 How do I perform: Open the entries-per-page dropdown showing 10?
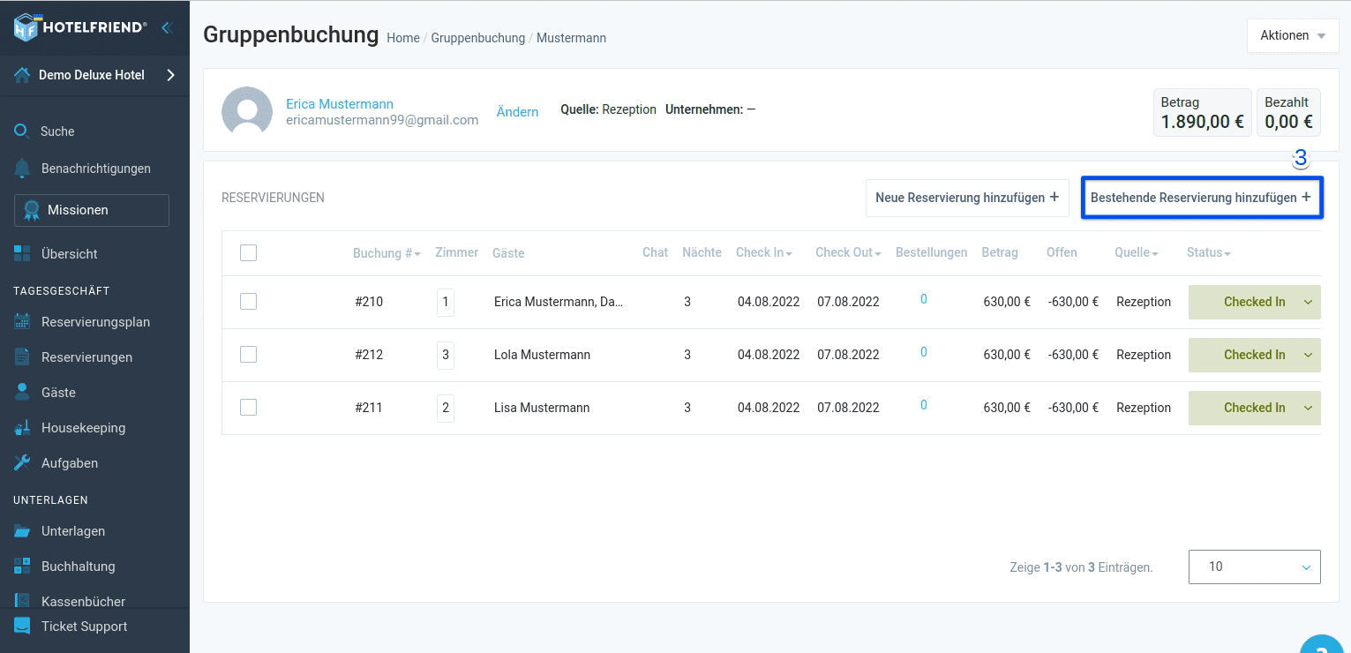(1255, 567)
